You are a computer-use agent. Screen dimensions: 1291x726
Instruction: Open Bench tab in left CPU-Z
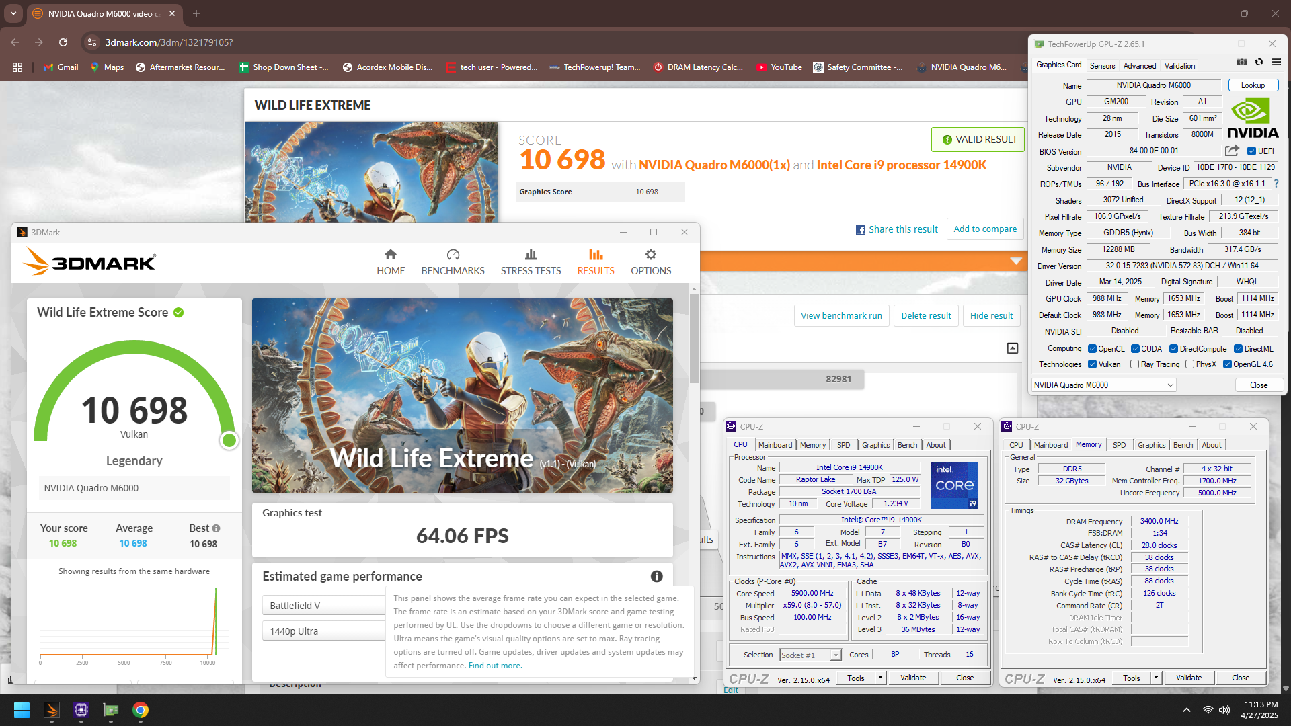point(907,445)
